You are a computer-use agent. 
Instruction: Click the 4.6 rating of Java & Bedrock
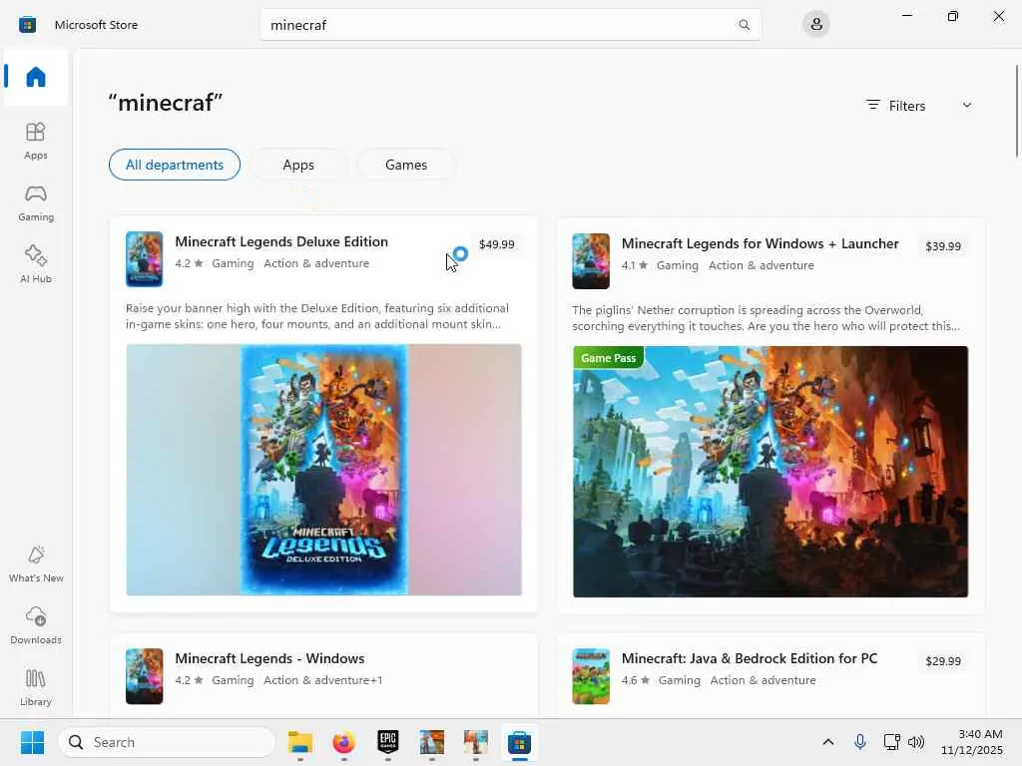(636, 680)
